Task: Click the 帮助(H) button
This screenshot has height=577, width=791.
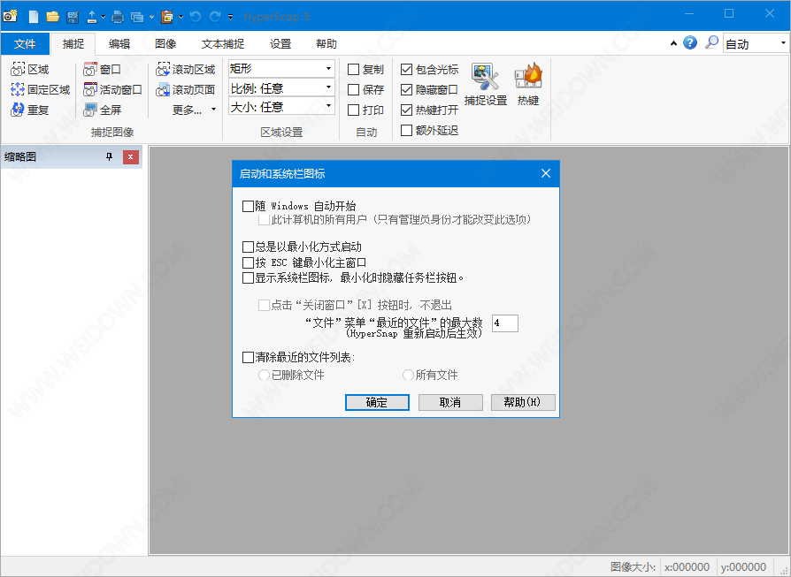Action: pyautogui.click(x=523, y=402)
